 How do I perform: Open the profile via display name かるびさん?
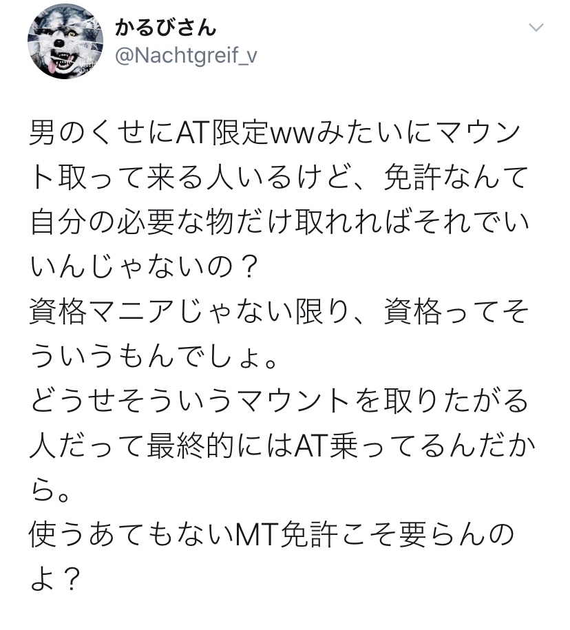pos(165,28)
